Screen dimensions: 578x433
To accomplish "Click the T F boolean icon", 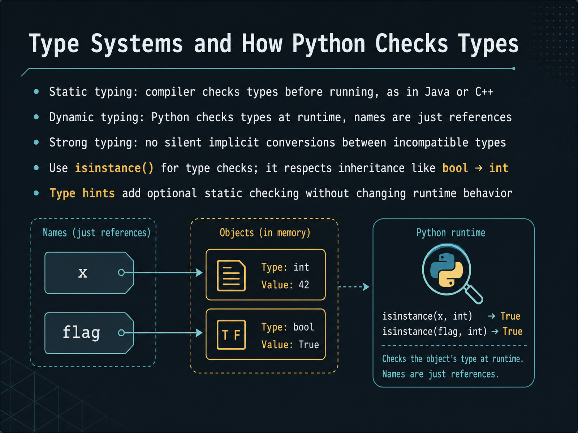I will [231, 335].
